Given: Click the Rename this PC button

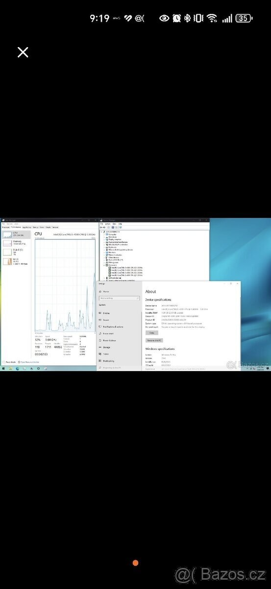Looking at the screenshot, I should click(154, 340).
